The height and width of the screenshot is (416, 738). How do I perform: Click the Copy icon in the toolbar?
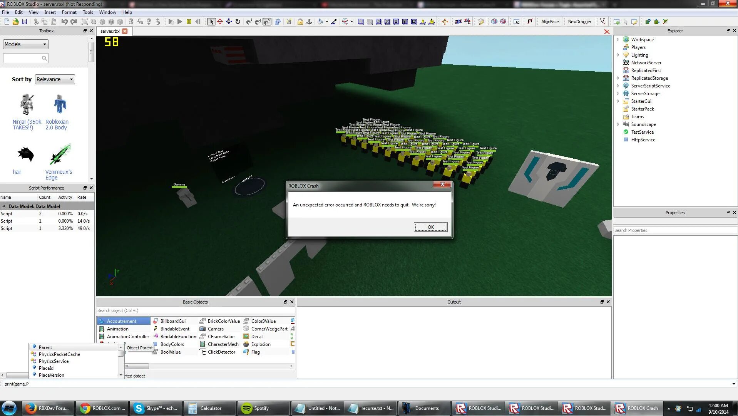click(x=45, y=22)
